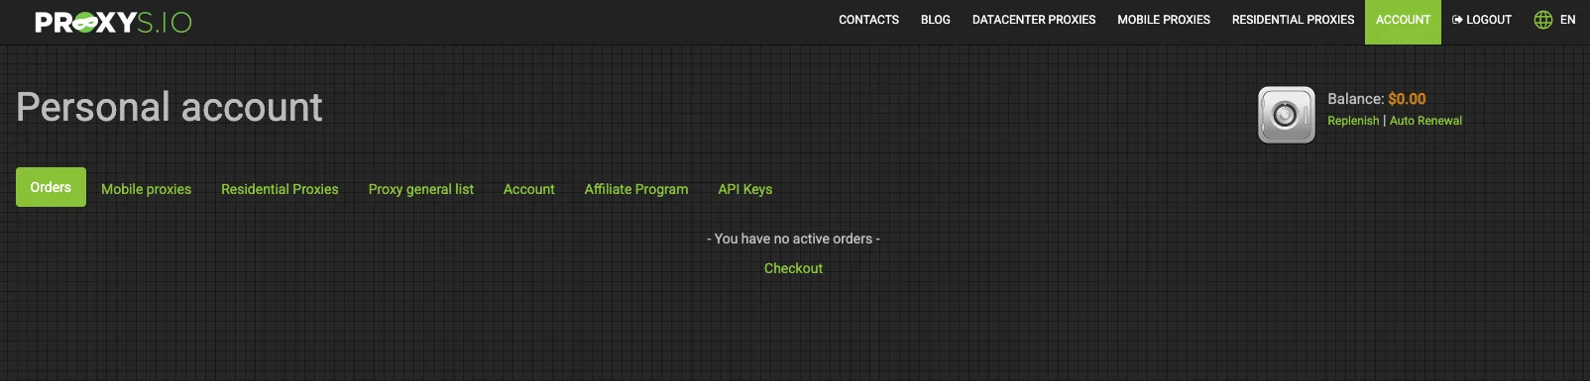This screenshot has width=1590, height=381.
Task: Open the Contacts page
Action: click(x=868, y=20)
